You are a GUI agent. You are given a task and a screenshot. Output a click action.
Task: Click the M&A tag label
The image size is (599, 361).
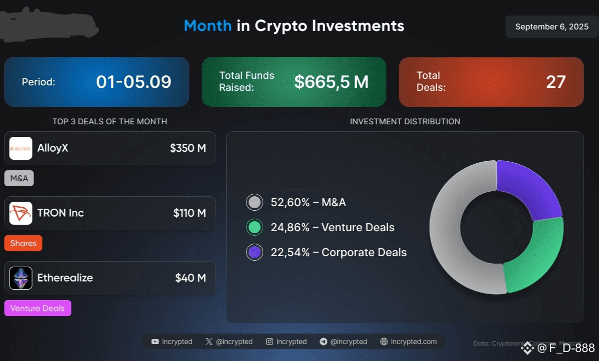19,178
